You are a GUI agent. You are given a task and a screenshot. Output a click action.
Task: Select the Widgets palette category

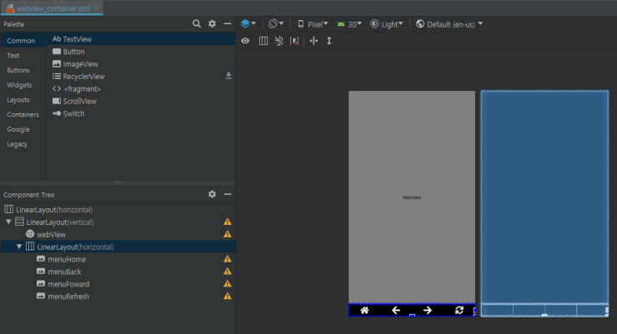(19, 85)
